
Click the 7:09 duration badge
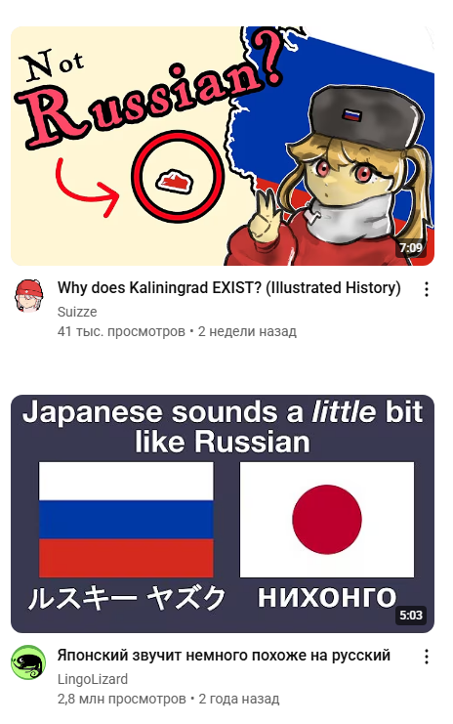411,248
